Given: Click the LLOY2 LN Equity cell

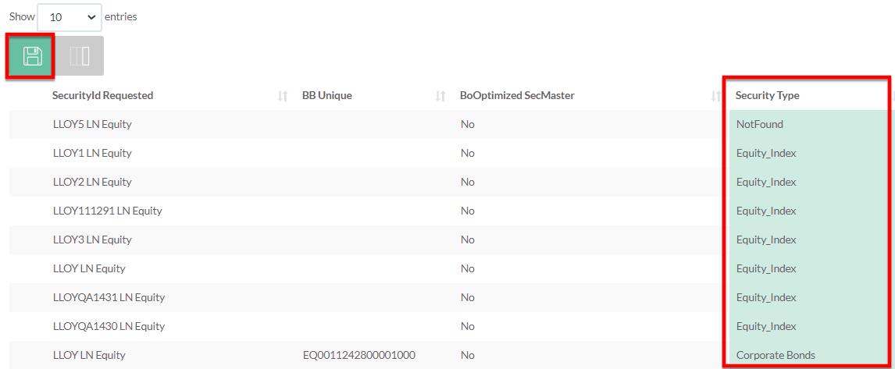Looking at the screenshot, I should click(92, 182).
